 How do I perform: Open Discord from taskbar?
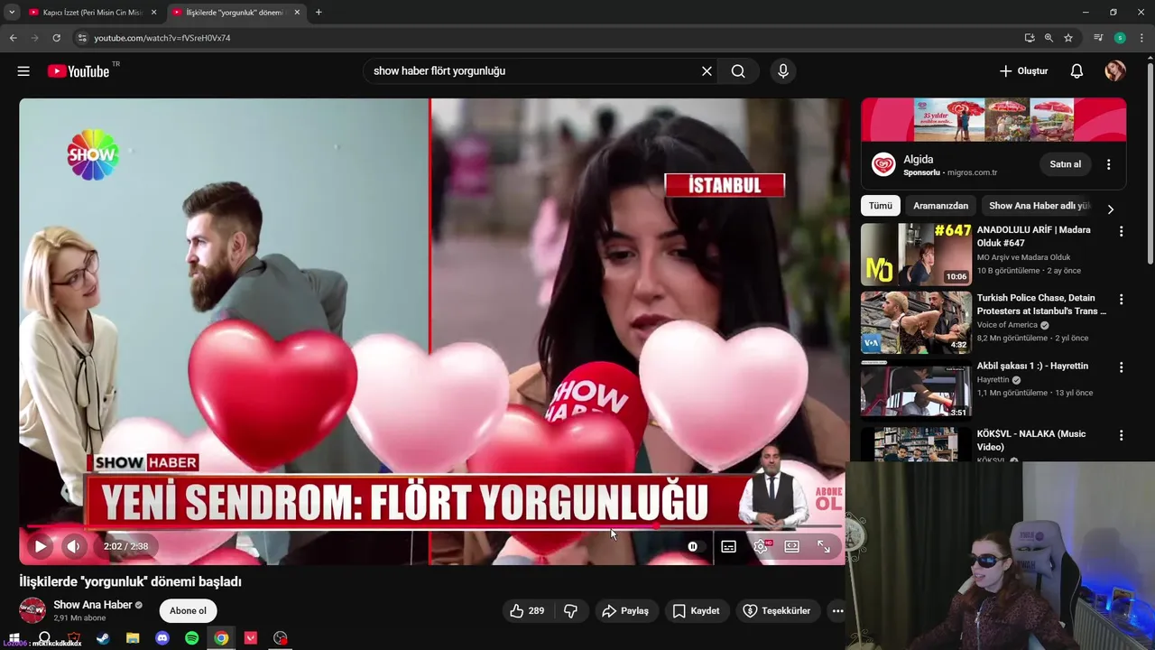[x=162, y=638]
